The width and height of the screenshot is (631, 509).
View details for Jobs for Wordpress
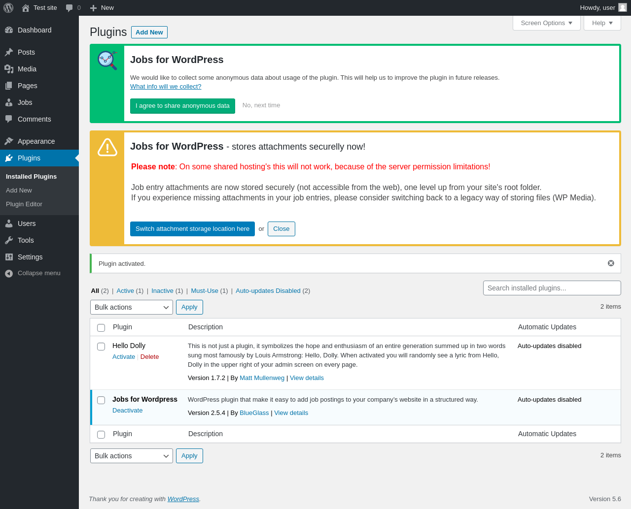[x=291, y=413]
